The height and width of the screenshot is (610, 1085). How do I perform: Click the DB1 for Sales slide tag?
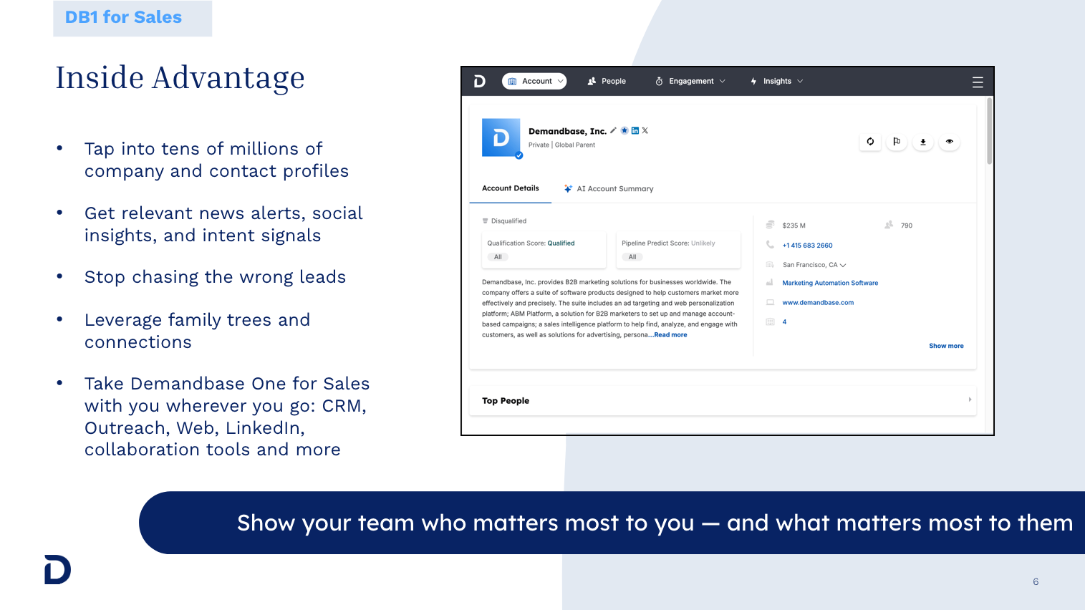click(132, 18)
